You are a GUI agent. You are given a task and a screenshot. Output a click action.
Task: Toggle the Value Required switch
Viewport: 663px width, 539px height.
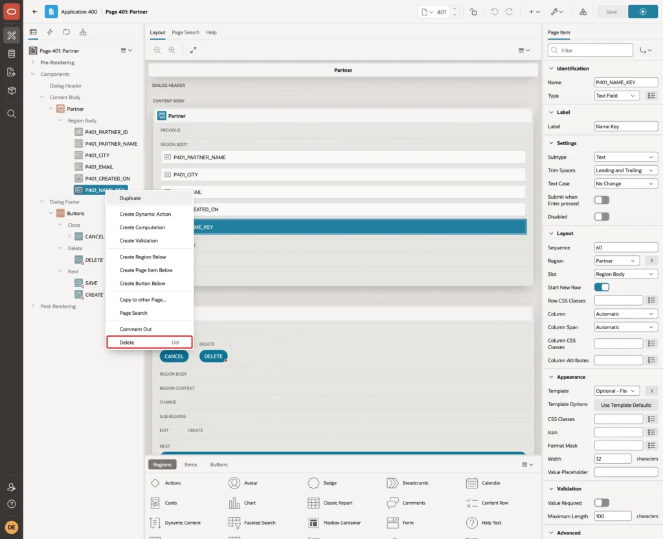[601, 503]
